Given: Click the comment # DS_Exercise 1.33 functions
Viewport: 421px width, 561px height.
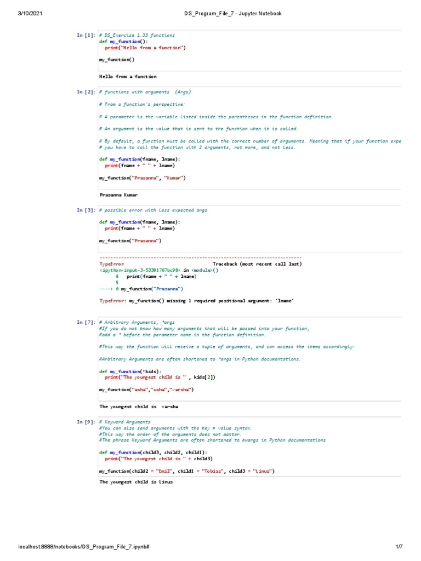Looking at the screenshot, I should pos(136,35).
